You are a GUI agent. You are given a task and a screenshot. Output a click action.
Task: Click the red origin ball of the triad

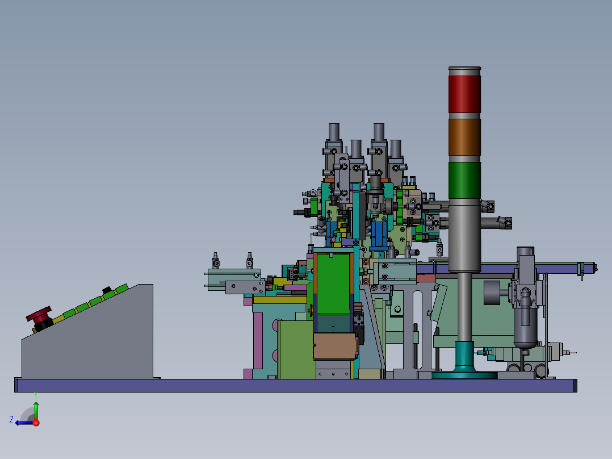pos(36,423)
